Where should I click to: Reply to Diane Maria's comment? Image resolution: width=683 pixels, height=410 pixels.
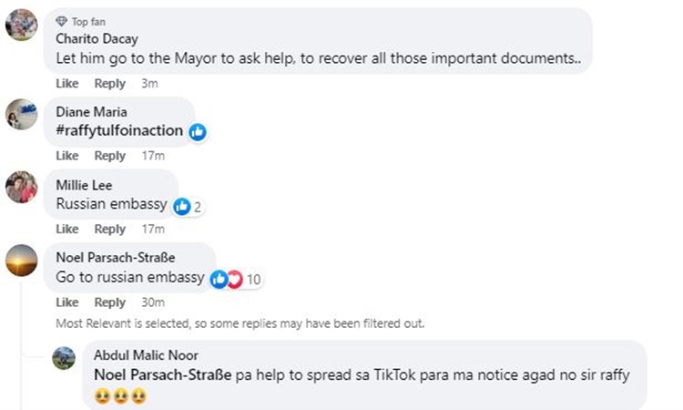(110, 156)
